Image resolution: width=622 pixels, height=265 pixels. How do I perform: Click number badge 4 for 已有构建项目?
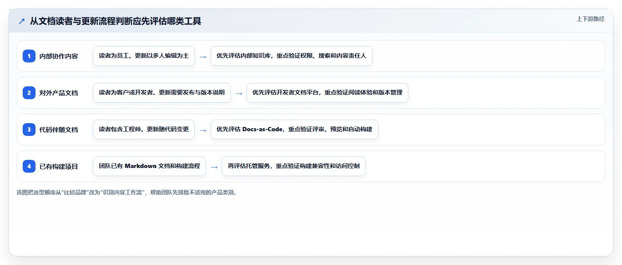(x=29, y=166)
